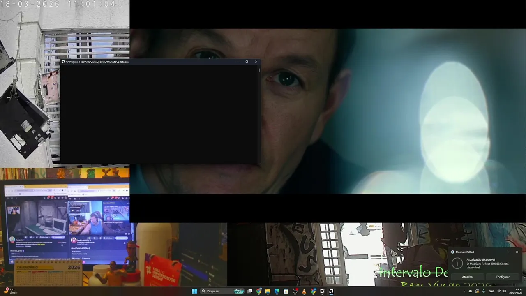Image resolution: width=526 pixels, height=296 pixels.
Task: Click the info icon in the notification
Action: pos(457,263)
